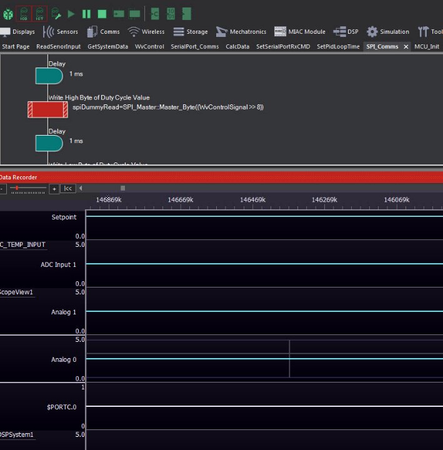443x450 pixels.
Task: Zoom in Data Recorder with plus button
Action: (54, 189)
